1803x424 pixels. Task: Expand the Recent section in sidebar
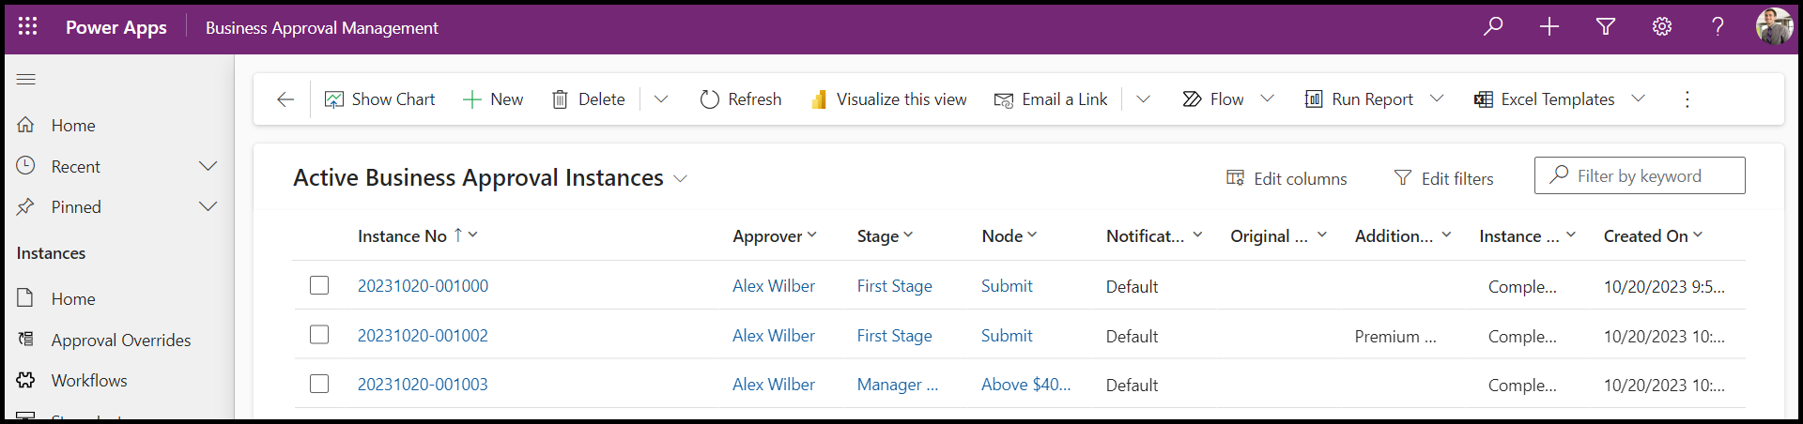(208, 166)
